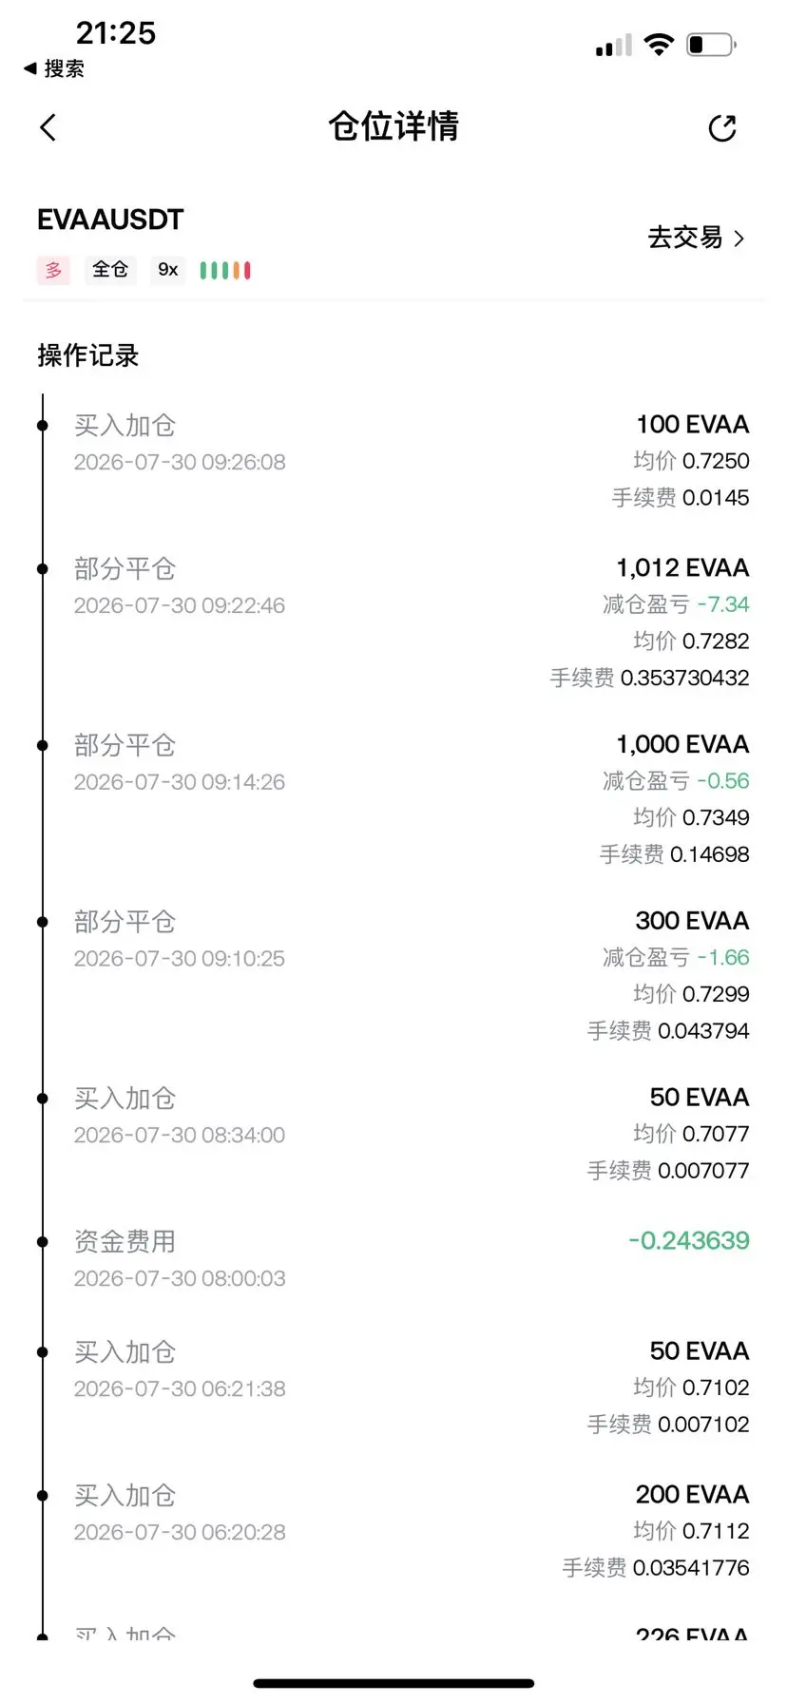This screenshot has width=787, height=1703.
Task: Tap the green-red risk level bars
Action: click(225, 271)
